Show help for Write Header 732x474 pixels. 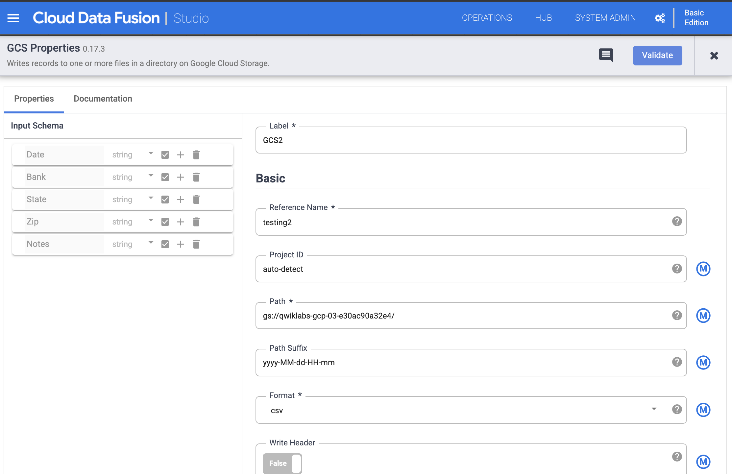coord(677,457)
